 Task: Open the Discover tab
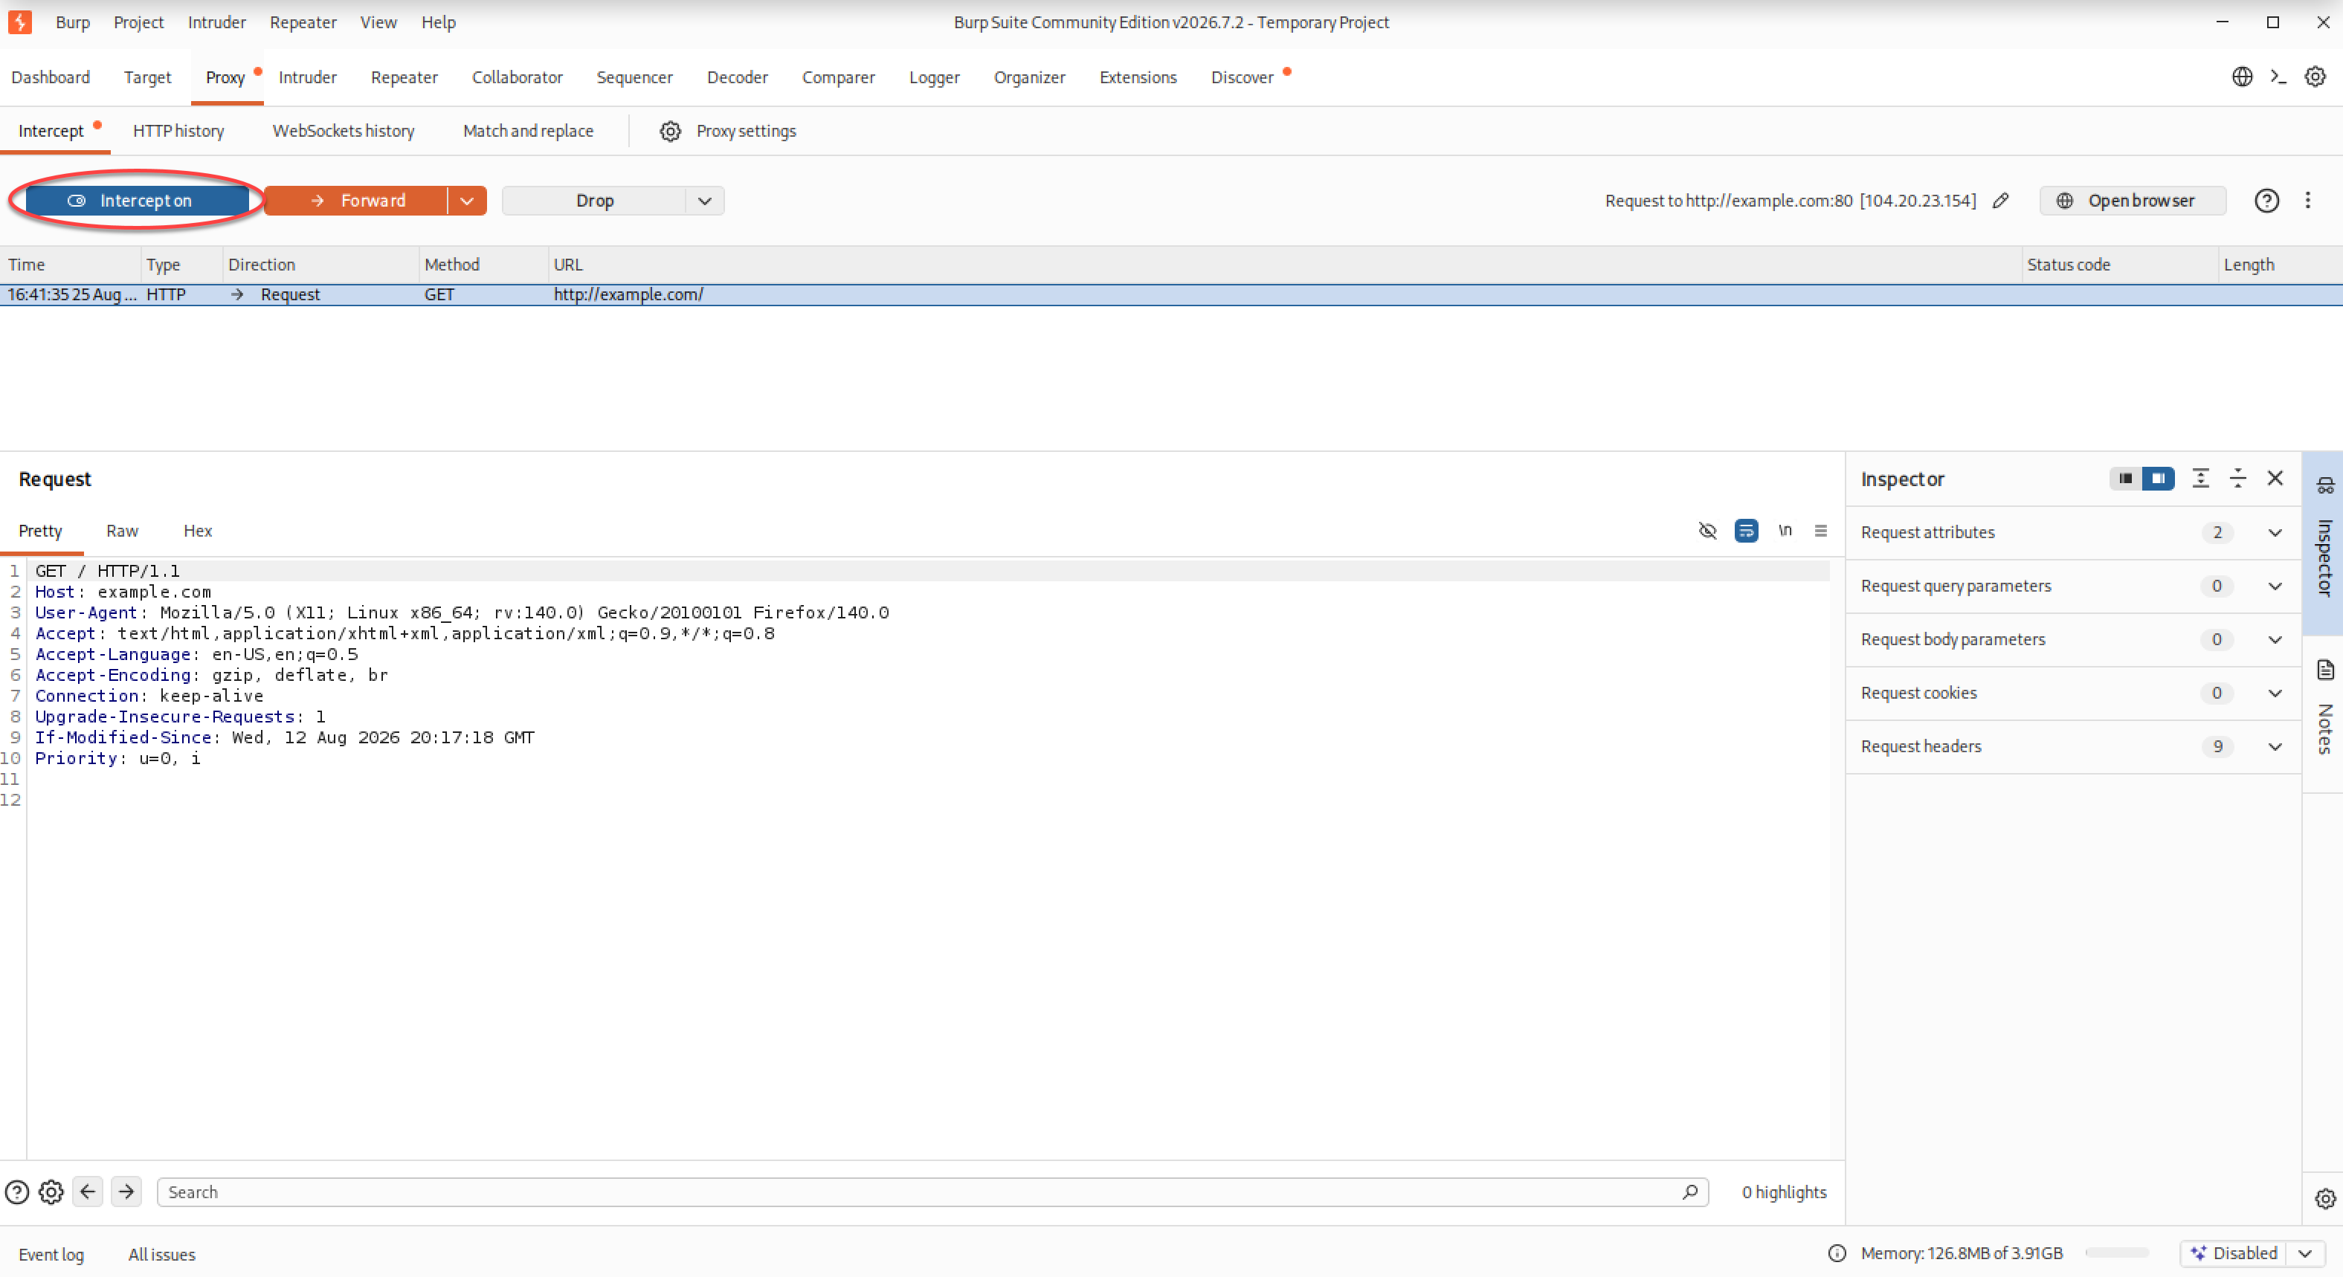tap(1243, 78)
